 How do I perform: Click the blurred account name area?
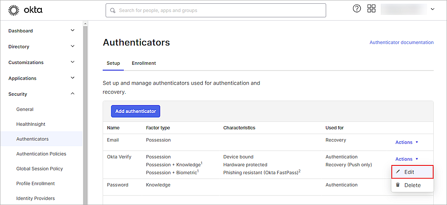click(x=404, y=9)
